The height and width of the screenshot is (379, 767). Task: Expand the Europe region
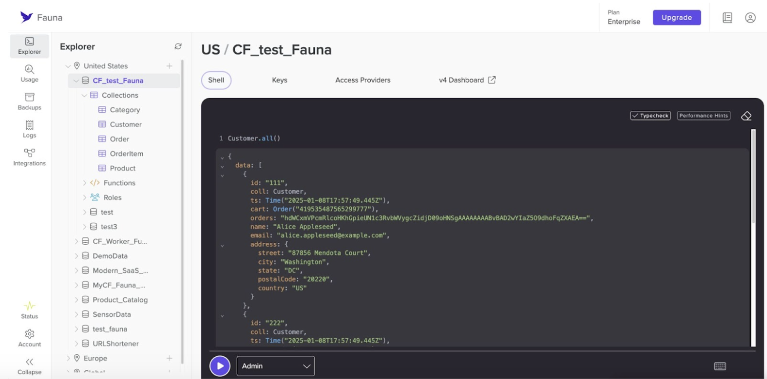point(69,358)
